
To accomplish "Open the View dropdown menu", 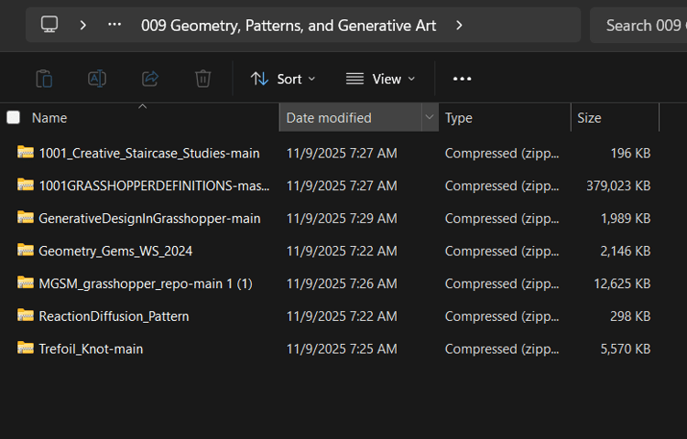I will click(380, 79).
